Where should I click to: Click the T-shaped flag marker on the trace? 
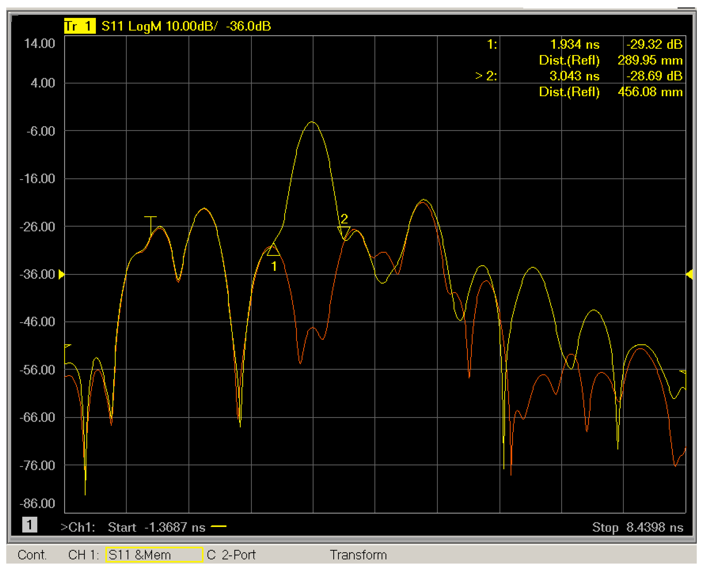(151, 223)
